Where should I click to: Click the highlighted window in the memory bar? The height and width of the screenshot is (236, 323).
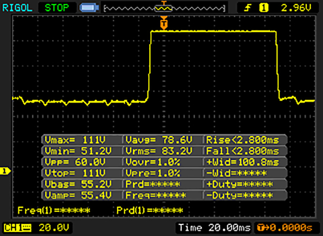pos(164,9)
